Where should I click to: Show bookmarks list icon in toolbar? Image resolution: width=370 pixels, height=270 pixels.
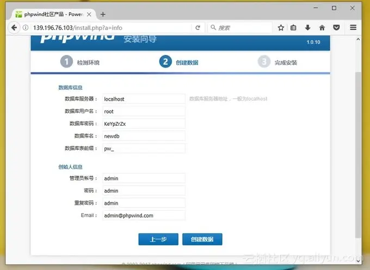tap(293, 28)
